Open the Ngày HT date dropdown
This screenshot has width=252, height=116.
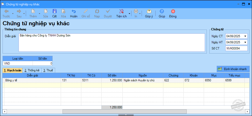tap(245, 42)
